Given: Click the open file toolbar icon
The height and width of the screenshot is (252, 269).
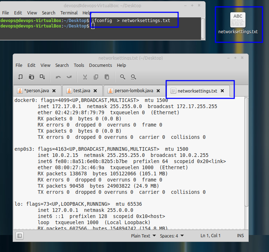Looking at the screenshot, I should click(x=31, y=77).
